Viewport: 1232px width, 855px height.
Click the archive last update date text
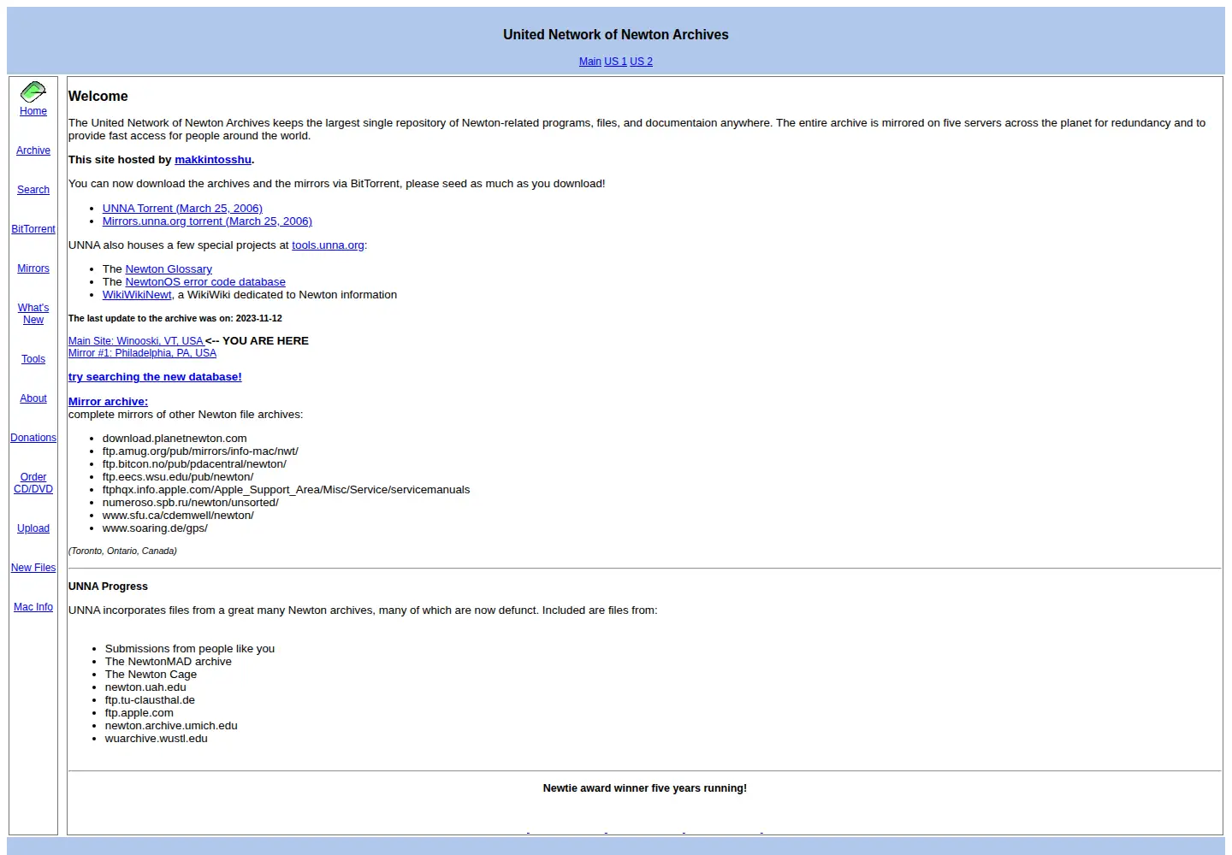[175, 318]
